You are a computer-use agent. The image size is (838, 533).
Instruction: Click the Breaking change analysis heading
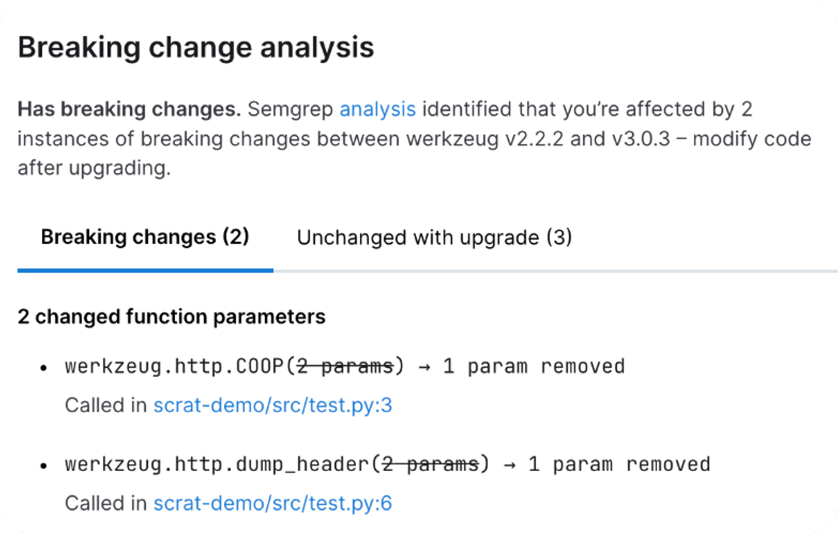click(196, 47)
